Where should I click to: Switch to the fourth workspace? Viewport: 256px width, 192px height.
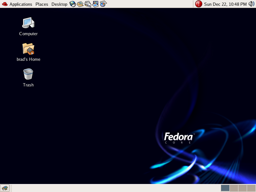251,188
